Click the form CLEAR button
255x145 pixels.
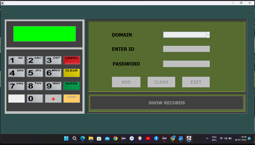pos(161,82)
